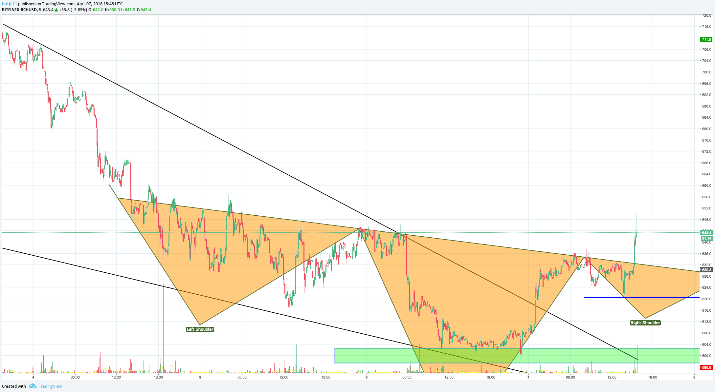This screenshot has height=392, width=715.
Task: Click the Created with footer text
Action: [x=14, y=386]
